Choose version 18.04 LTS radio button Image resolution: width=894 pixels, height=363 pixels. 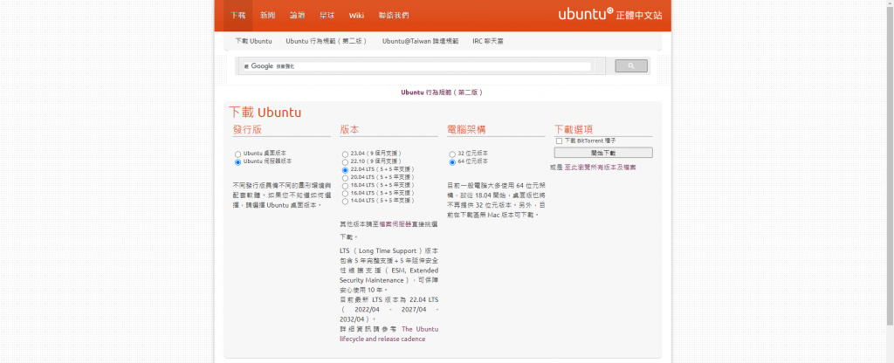coord(345,186)
